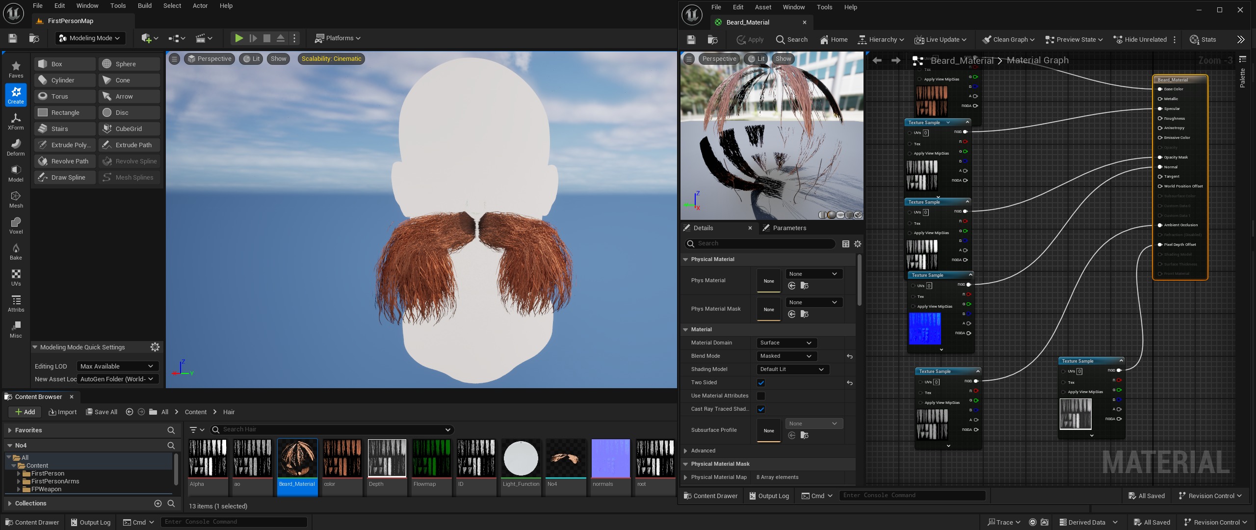Click Home in Material Editor toolbar
Viewport: 1256px width, 530px height.
pos(834,39)
